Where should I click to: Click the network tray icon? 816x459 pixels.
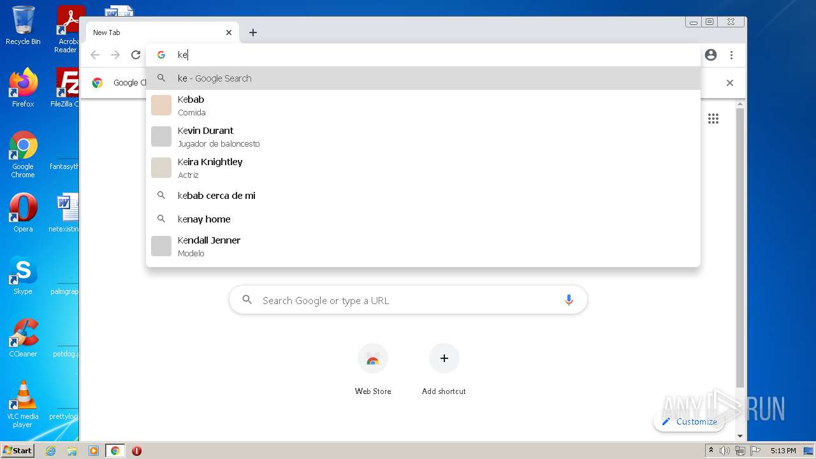coord(740,451)
